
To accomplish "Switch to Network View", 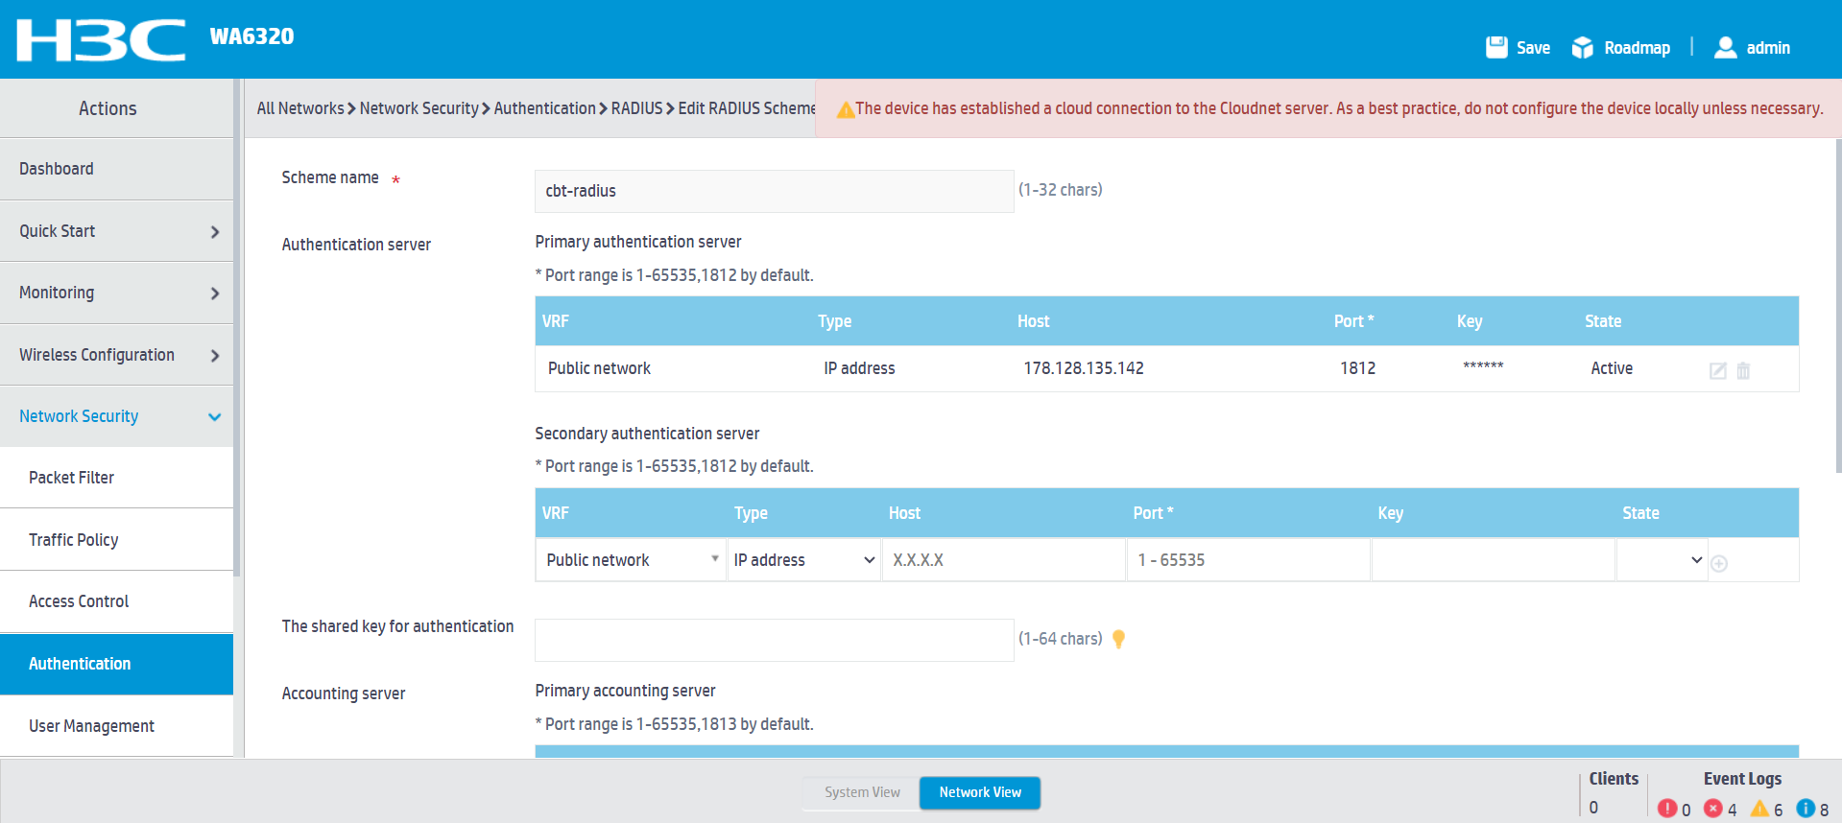I will point(979,792).
